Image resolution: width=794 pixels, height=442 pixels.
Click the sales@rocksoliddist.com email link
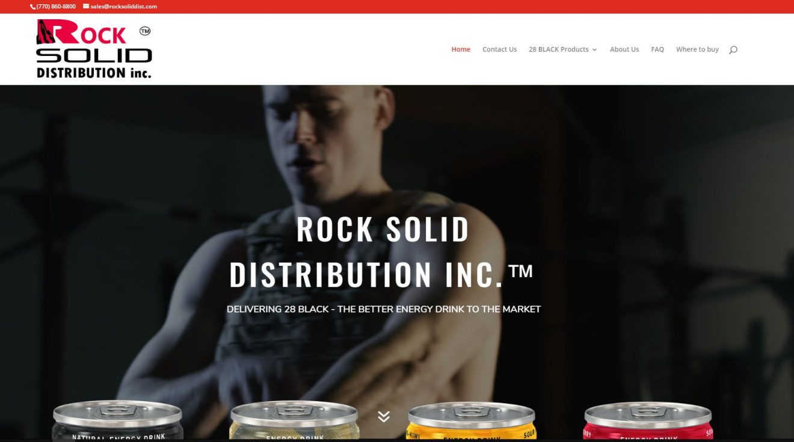tap(124, 7)
